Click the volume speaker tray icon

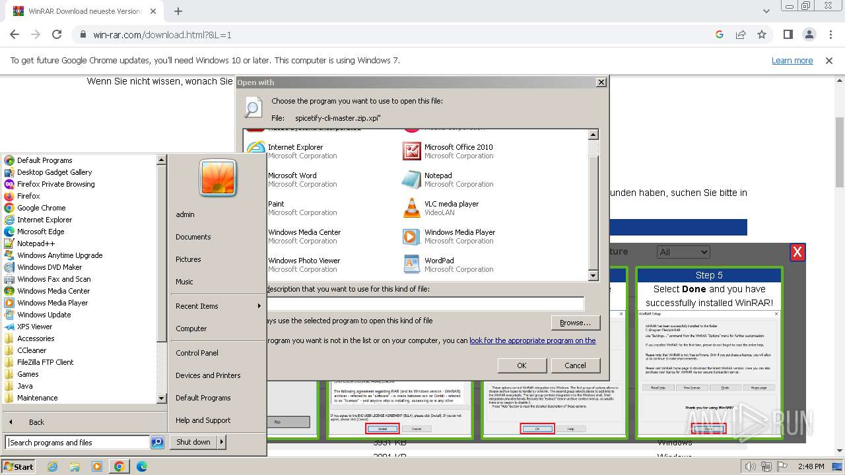tap(750, 466)
